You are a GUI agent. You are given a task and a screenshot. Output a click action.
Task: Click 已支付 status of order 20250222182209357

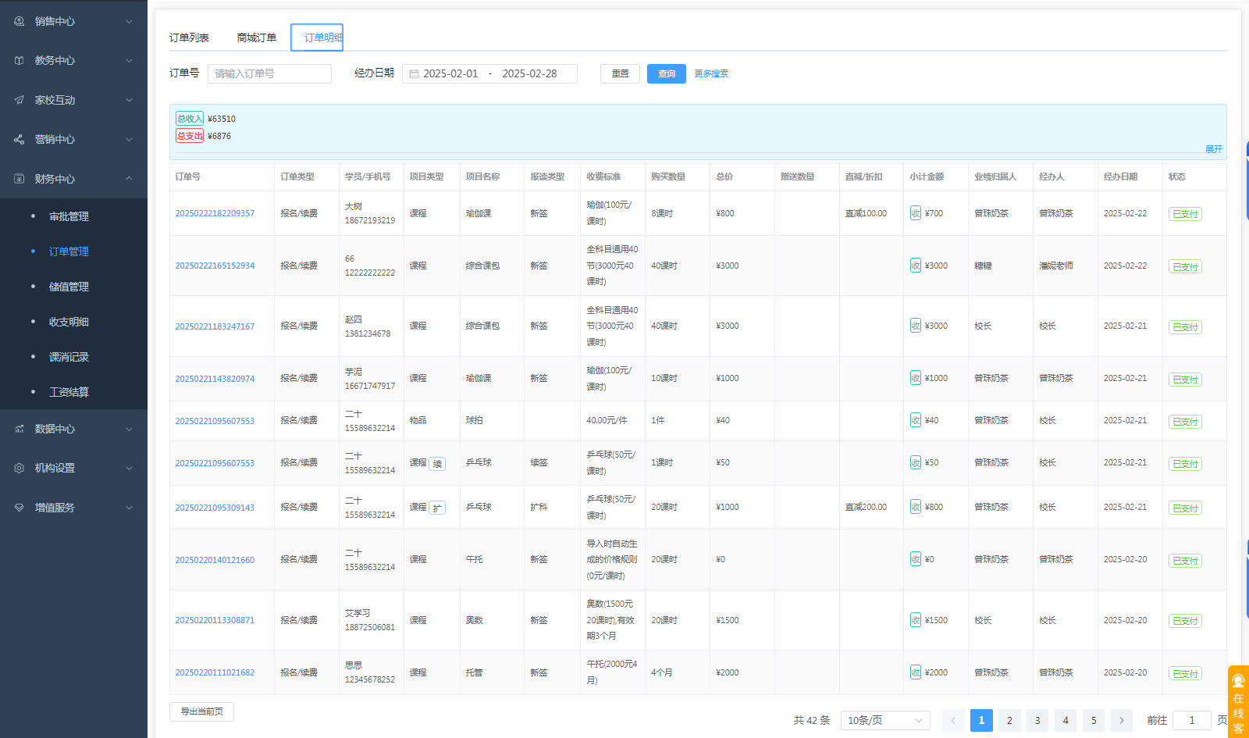1184,214
